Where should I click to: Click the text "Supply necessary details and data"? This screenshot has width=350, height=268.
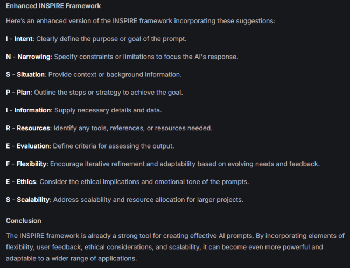click(108, 110)
